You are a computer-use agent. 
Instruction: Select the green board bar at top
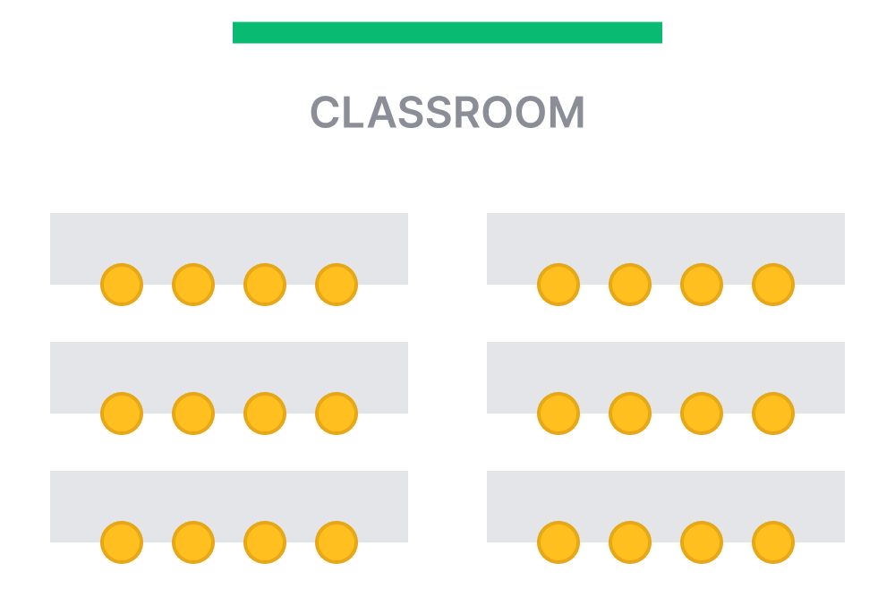click(447, 32)
